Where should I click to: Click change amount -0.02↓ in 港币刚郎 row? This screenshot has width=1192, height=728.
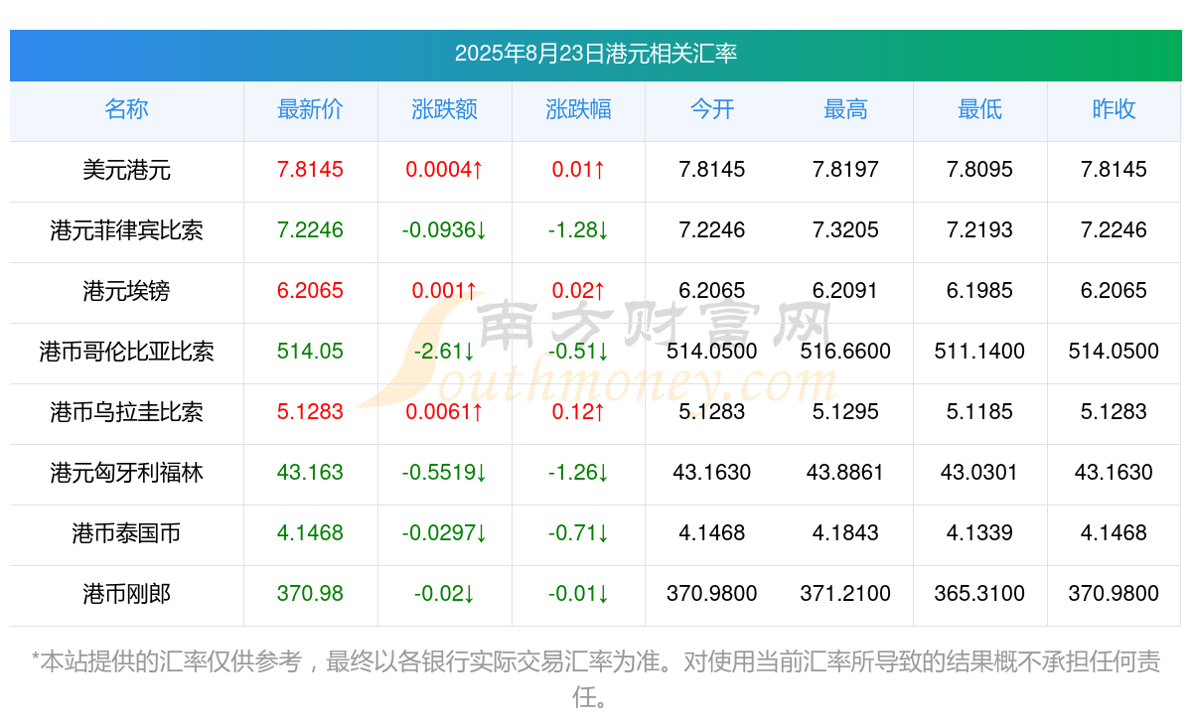[x=444, y=594]
